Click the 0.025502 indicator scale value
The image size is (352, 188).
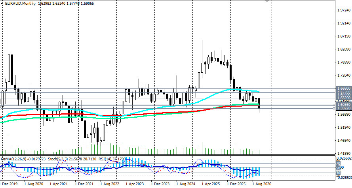click(x=344, y=158)
